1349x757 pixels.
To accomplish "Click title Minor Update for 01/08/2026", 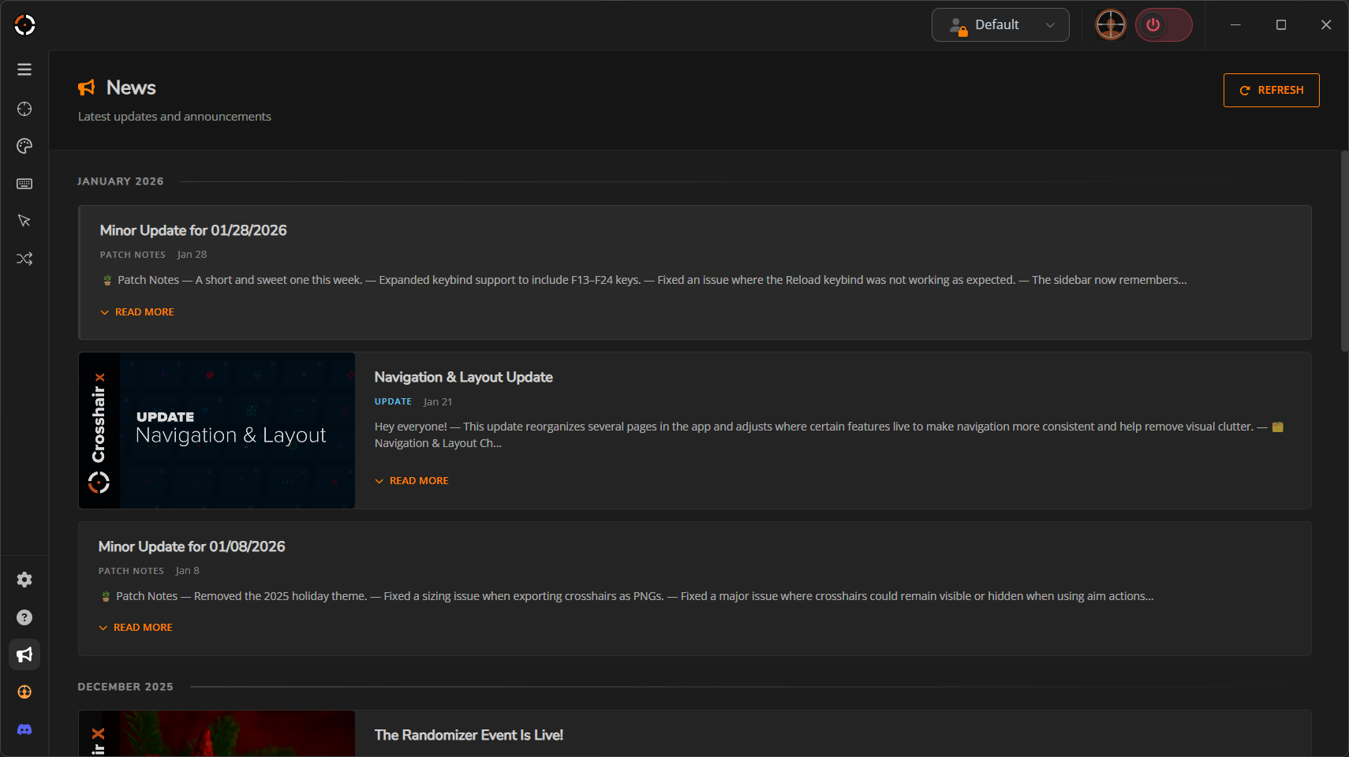I will pos(192,546).
